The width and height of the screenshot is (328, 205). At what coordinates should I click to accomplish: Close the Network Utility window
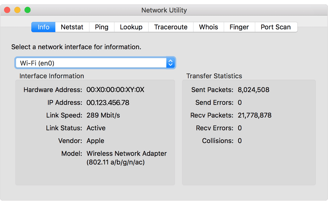point(7,10)
